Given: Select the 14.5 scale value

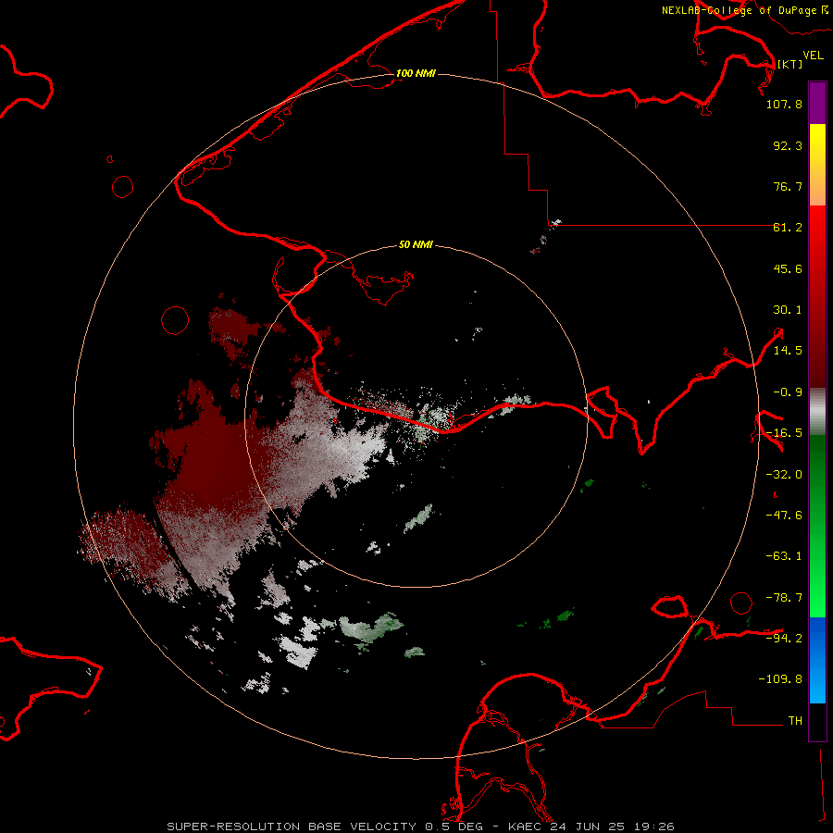Looking at the screenshot, I should [788, 351].
